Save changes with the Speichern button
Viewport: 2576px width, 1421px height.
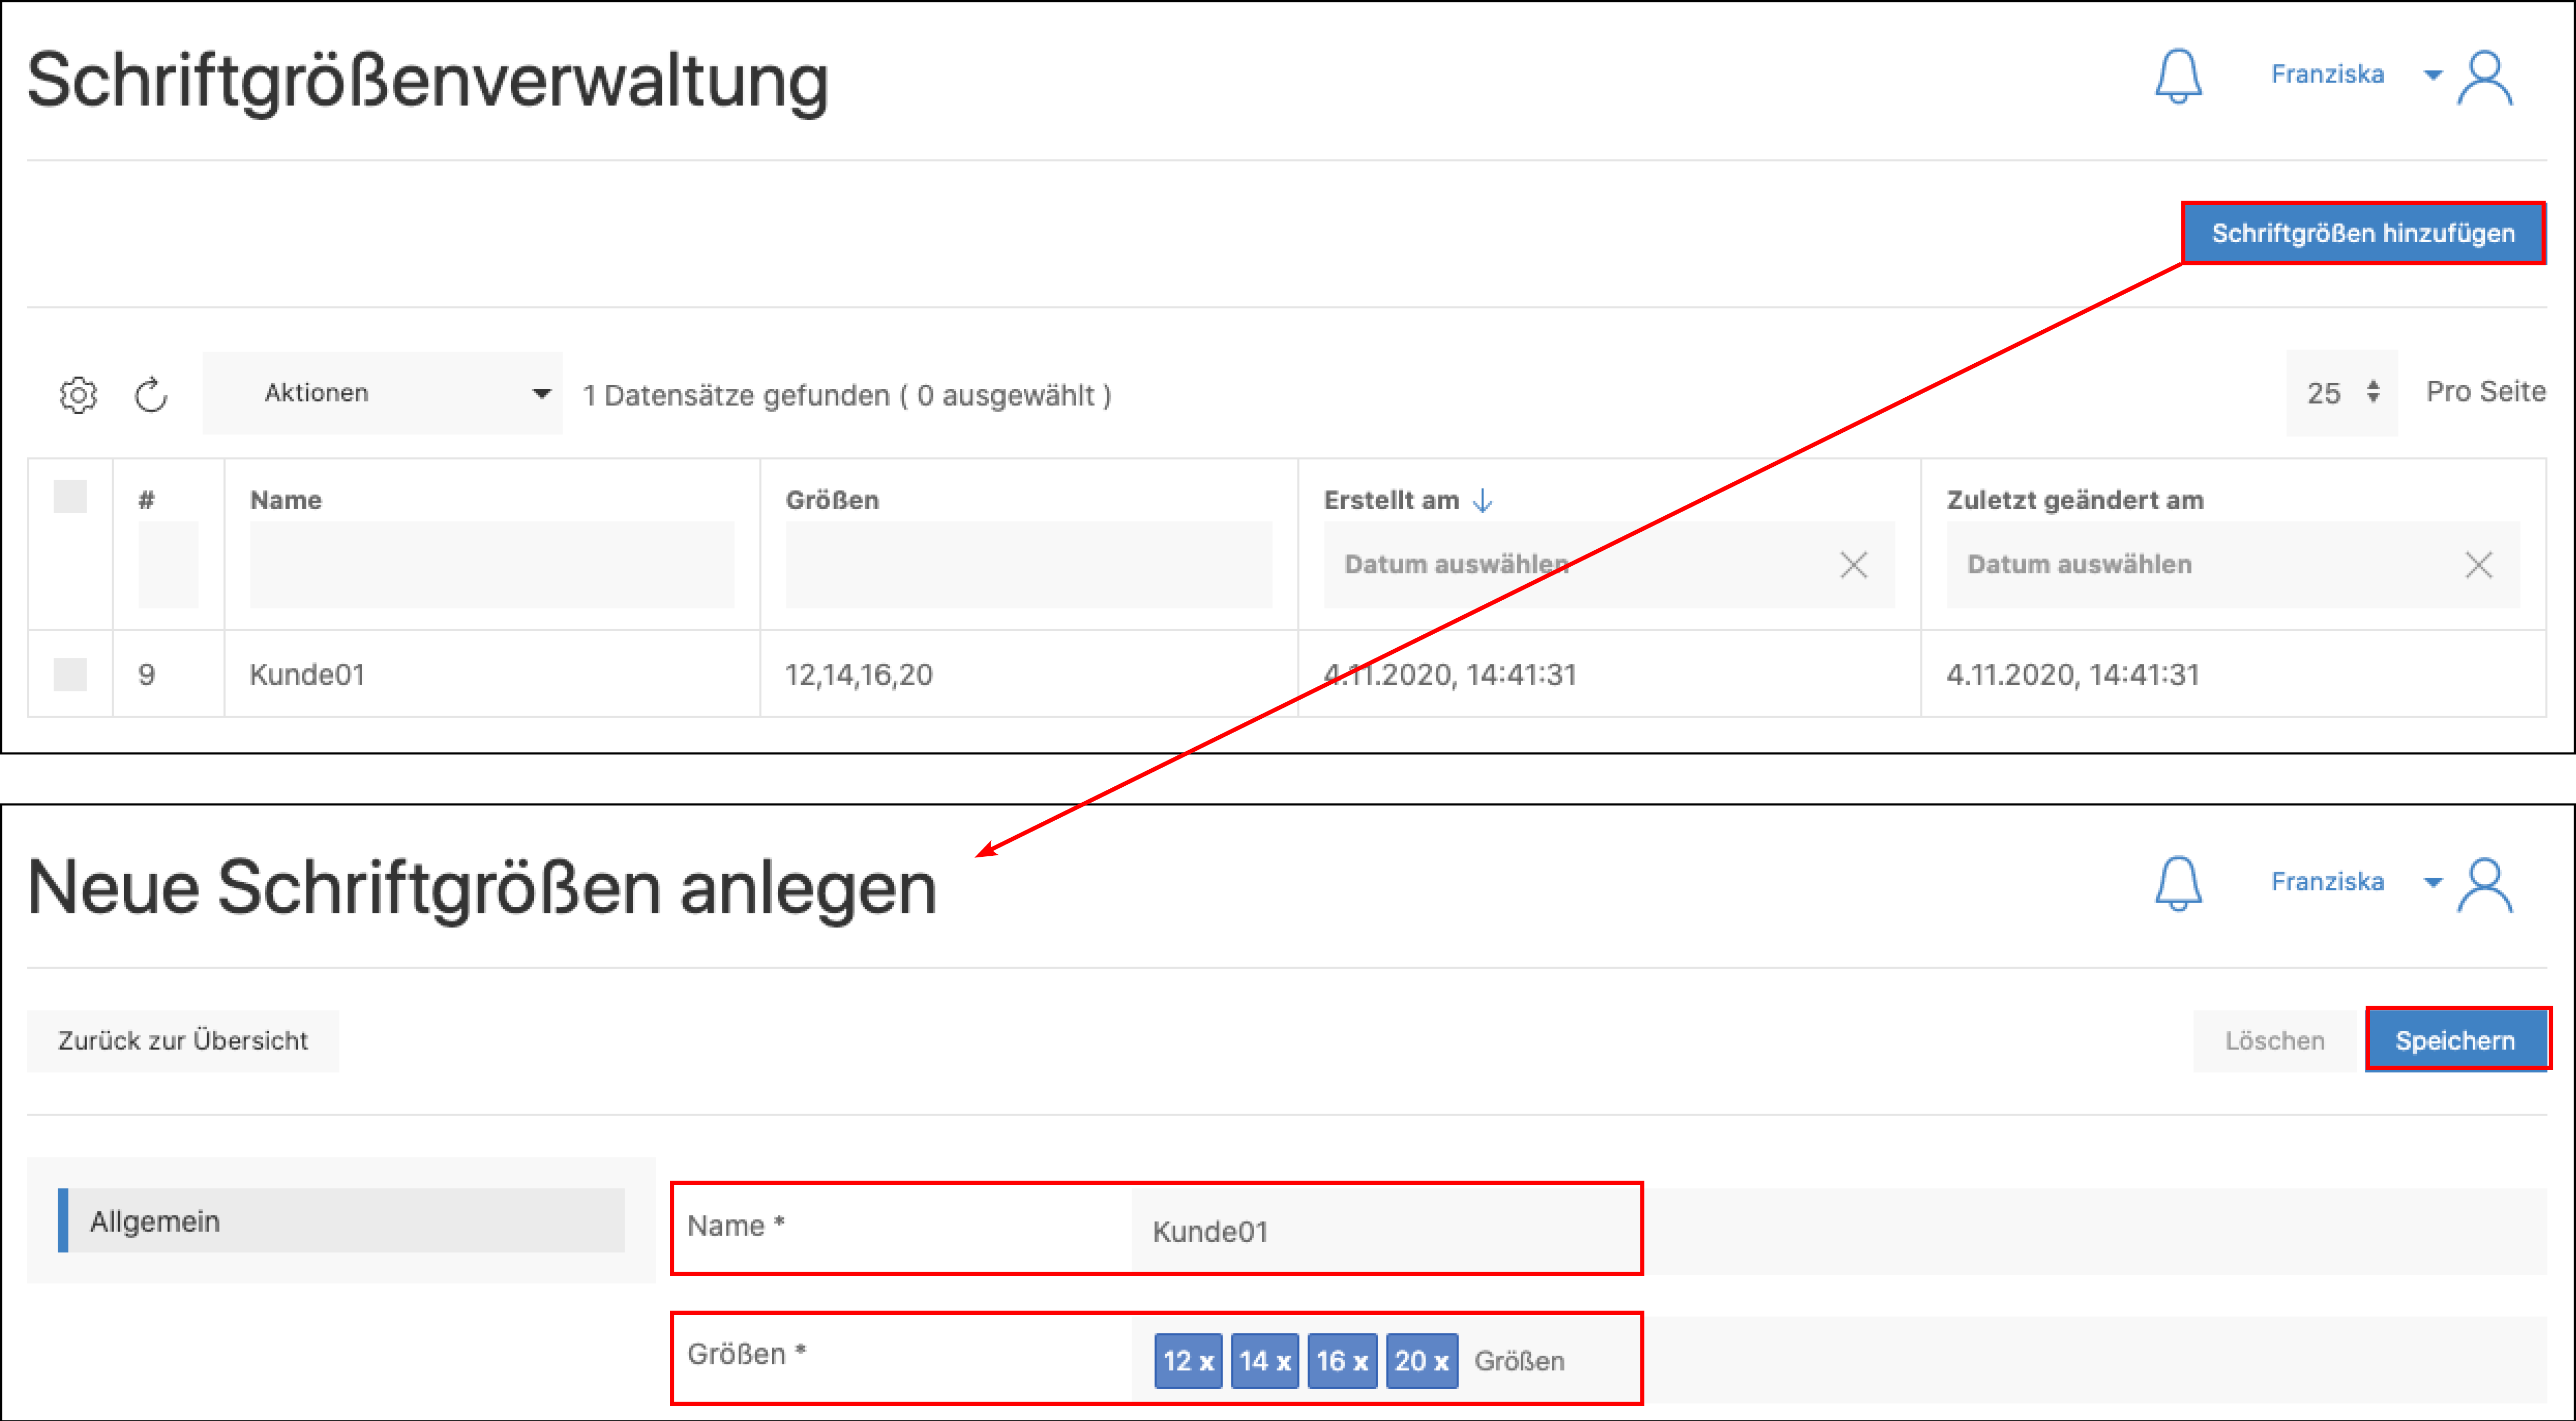point(2457,1040)
